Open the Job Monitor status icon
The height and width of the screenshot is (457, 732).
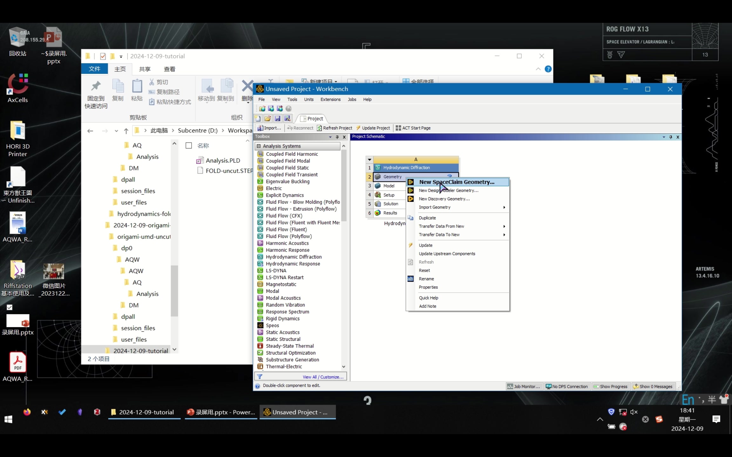(510, 386)
